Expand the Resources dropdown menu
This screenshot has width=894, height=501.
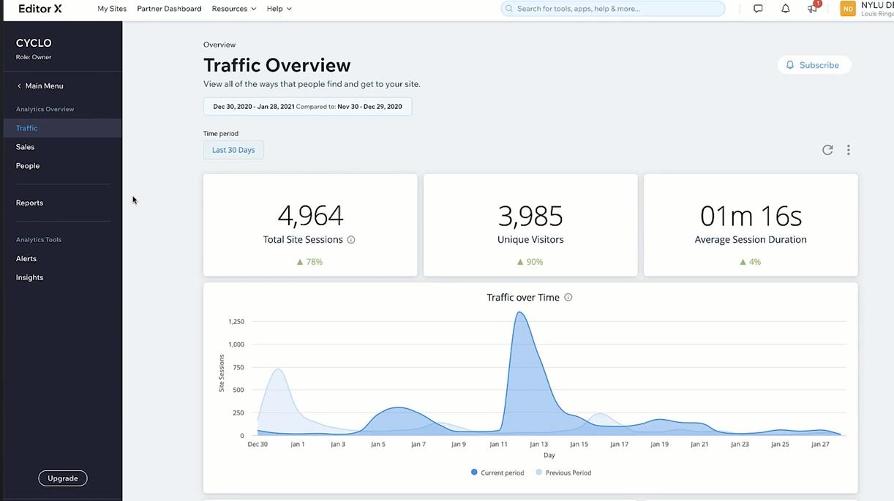coord(233,9)
